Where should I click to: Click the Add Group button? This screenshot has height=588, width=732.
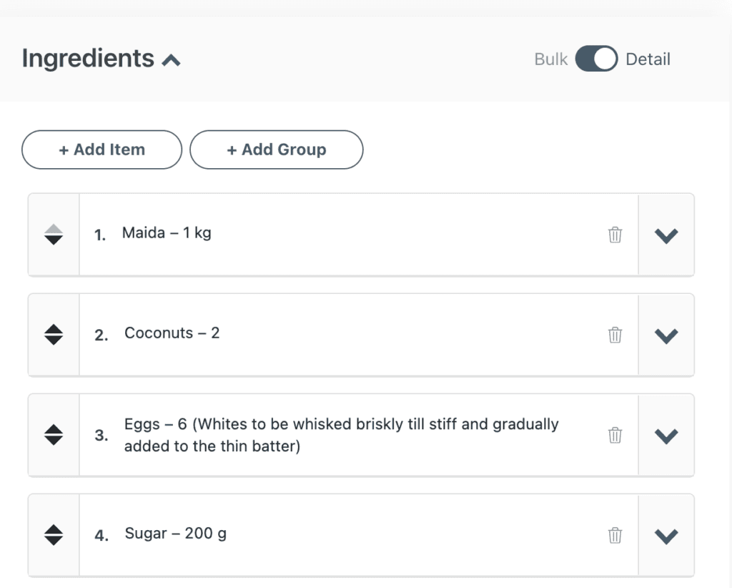tap(276, 150)
